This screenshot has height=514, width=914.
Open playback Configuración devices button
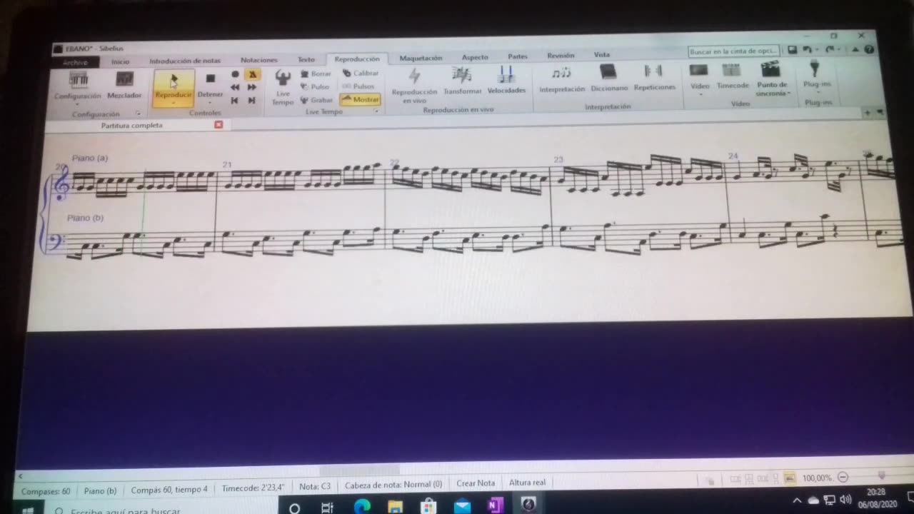coord(78,87)
